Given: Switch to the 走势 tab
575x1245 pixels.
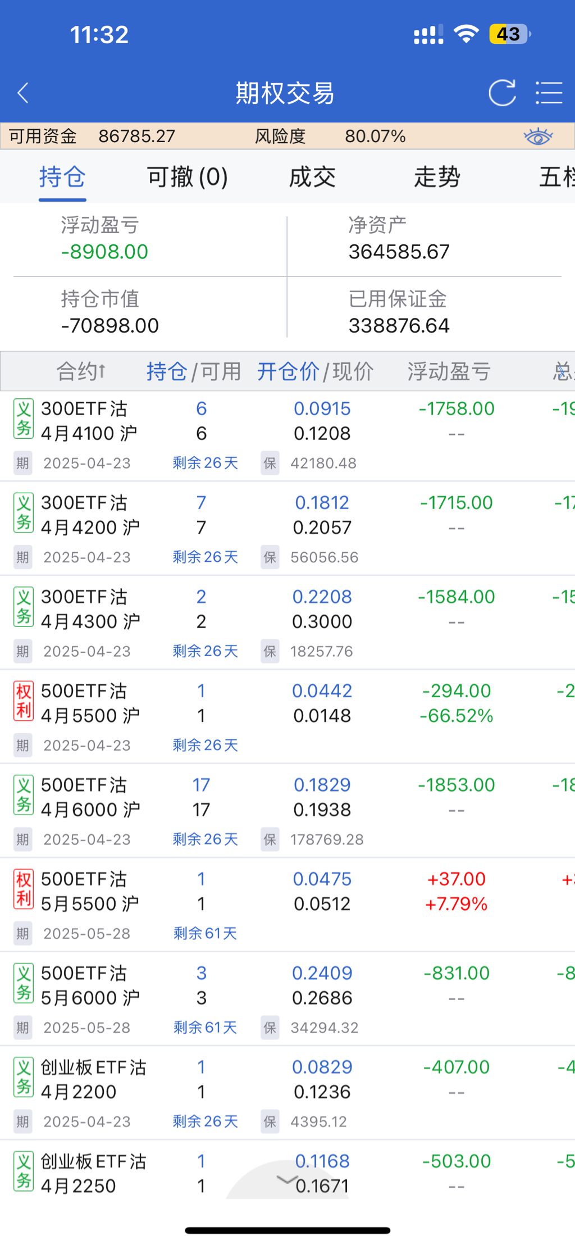Looking at the screenshot, I should coord(437,178).
